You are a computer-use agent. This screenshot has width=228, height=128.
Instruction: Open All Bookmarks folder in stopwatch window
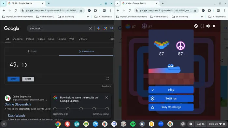[103, 17]
